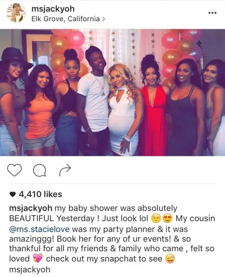
Task: Open the @ms.stacielove mention in caption
Action: [x=39, y=229]
